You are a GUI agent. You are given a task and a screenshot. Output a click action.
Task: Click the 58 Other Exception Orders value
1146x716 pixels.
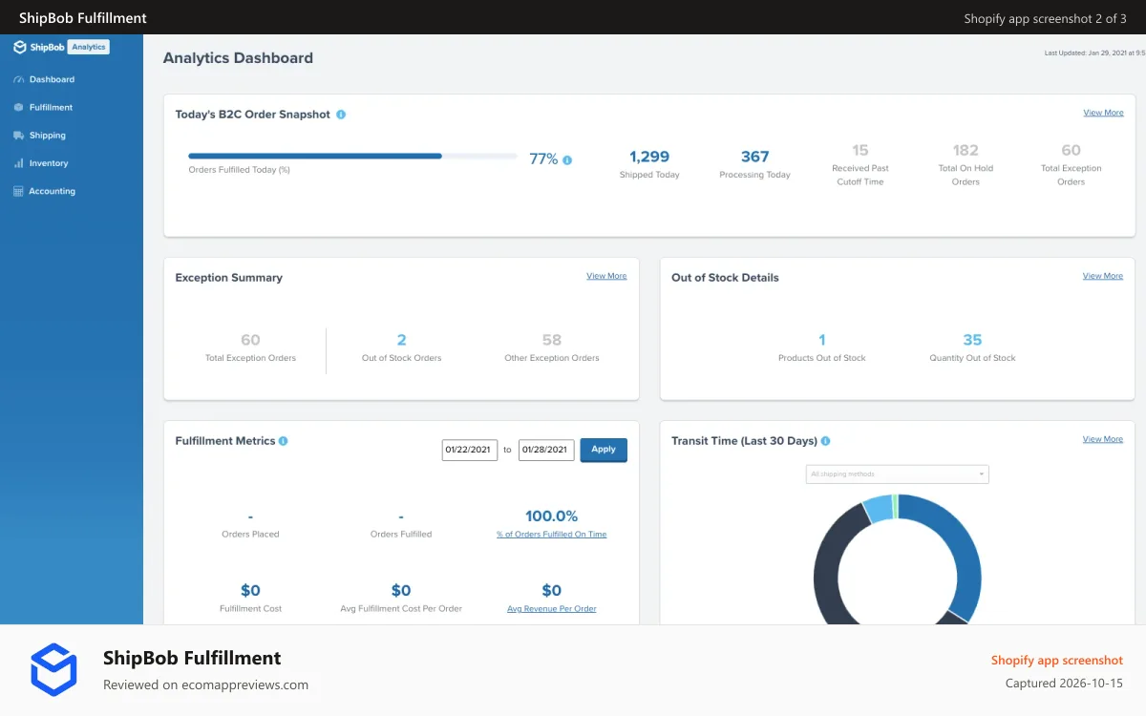pos(552,340)
